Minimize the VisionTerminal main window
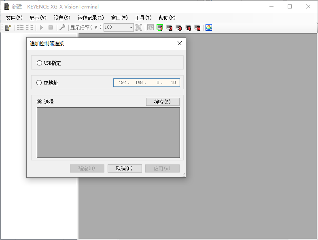The width and height of the screenshot is (318, 240). click(x=271, y=6)
